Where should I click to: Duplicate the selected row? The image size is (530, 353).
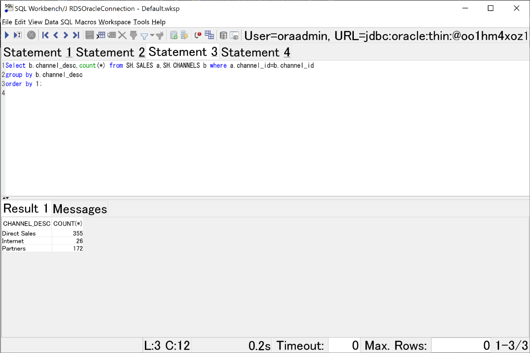pos(112,35)
